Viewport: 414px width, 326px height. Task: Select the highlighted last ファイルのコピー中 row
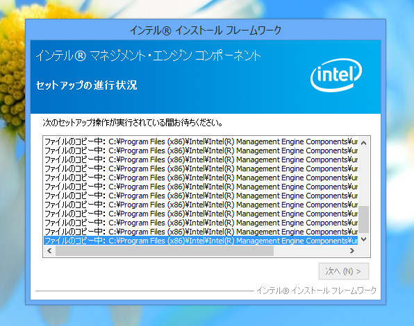coord(201,241)
